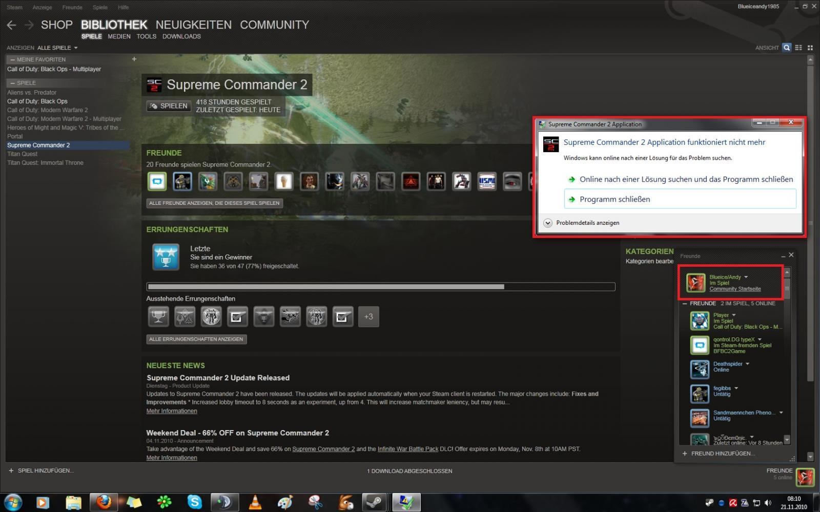Go to the Shop tab
The width and height of the screenshot is (820, 512).
57,25
